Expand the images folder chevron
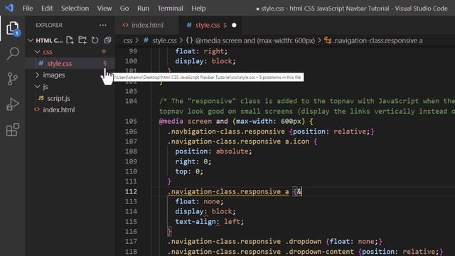The image size is (455, 256). pyautogui.click(x=37, y=75)
